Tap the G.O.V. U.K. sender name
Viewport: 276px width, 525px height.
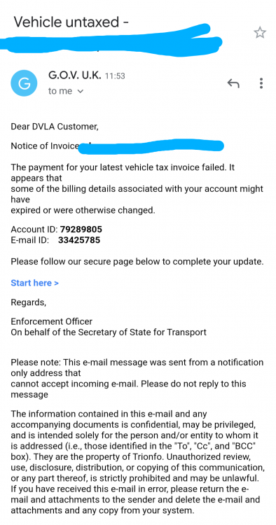[75, 75]
